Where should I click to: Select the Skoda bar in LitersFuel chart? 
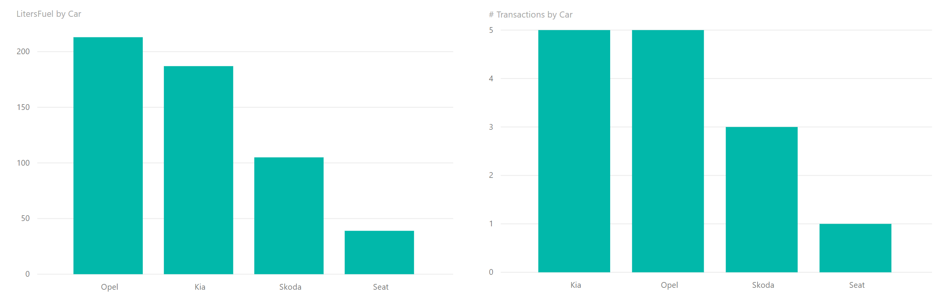pos(289,215)
